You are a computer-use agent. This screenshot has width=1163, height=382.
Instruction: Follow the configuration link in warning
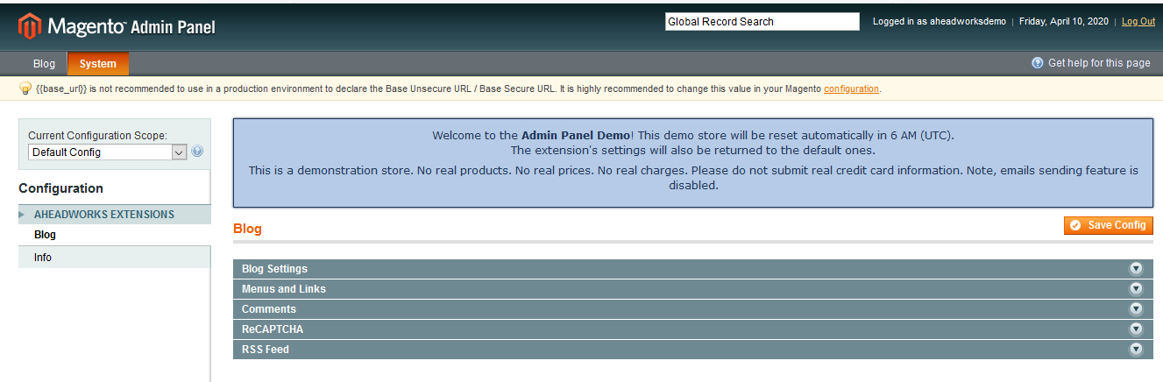(x=851, y=88)
